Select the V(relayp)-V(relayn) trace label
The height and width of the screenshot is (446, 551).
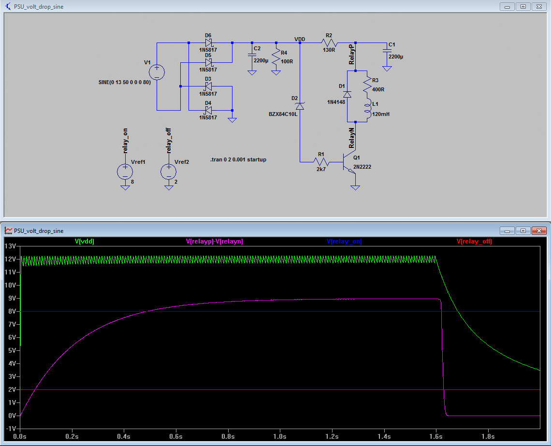click(215, 241)
